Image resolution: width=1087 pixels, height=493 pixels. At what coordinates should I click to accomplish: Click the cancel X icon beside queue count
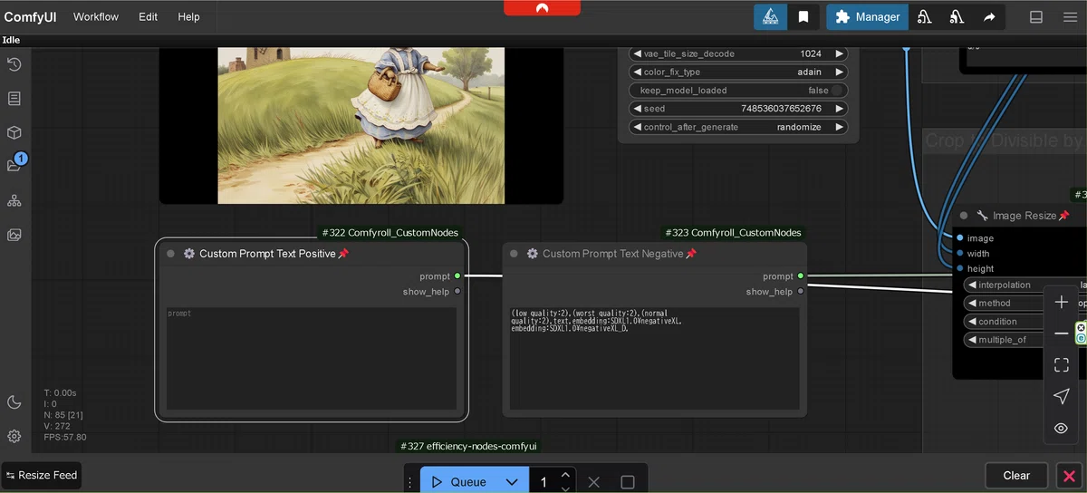[x=594, y=482]
